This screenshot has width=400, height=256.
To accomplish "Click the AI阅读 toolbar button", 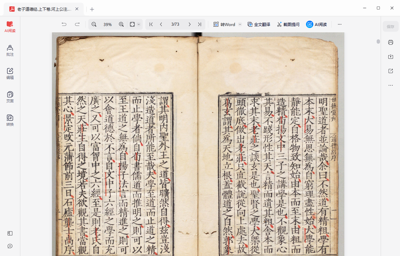I will click(316, 24).
